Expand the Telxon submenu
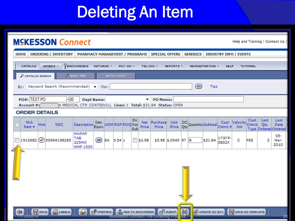Viewport: 295px width, 221px height. 150,66
